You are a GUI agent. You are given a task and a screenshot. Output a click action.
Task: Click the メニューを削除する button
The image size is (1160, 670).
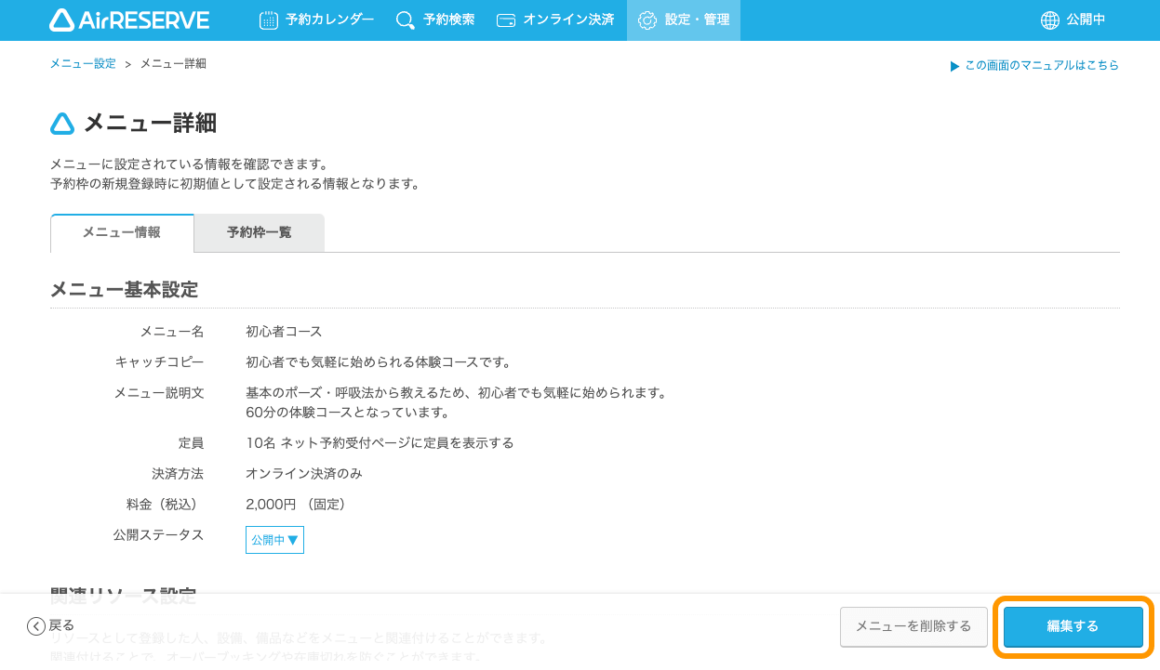tap(913, 626)
